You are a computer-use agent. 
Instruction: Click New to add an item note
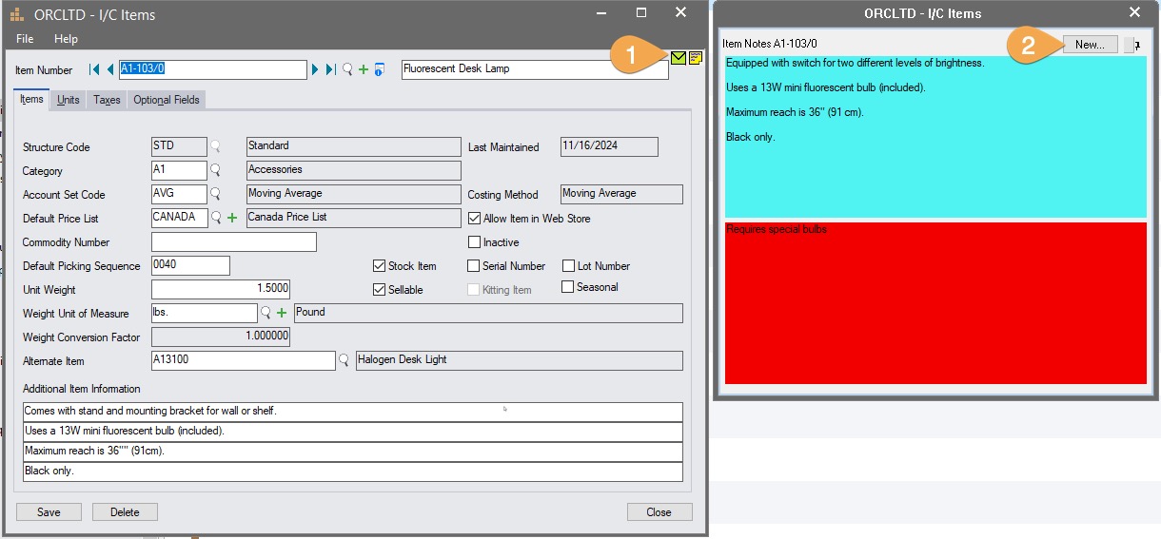coord(1090,45)
